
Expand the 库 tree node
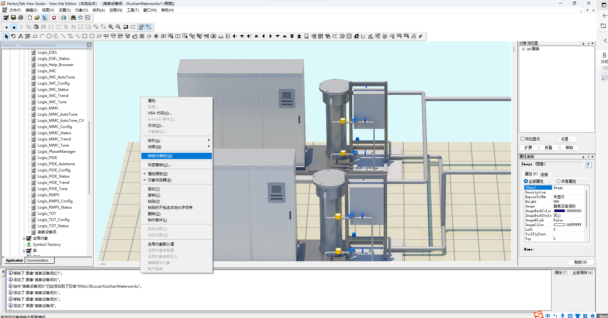click(24, 251)
